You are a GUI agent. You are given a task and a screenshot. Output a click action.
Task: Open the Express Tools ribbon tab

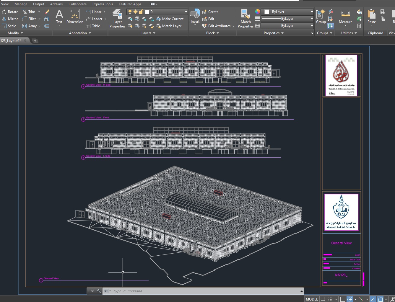(x=103, y=4)
